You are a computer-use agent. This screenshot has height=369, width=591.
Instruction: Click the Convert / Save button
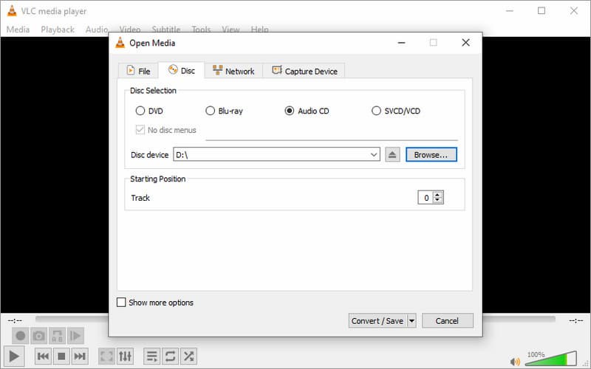[378, 321]
